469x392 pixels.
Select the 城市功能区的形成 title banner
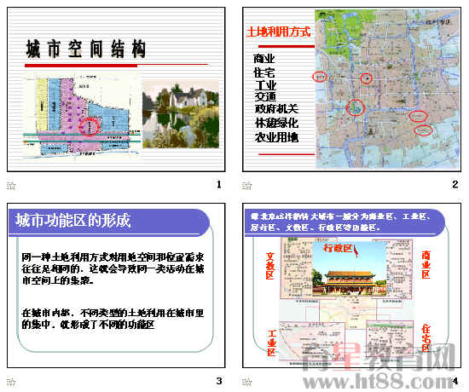point(109,222)
